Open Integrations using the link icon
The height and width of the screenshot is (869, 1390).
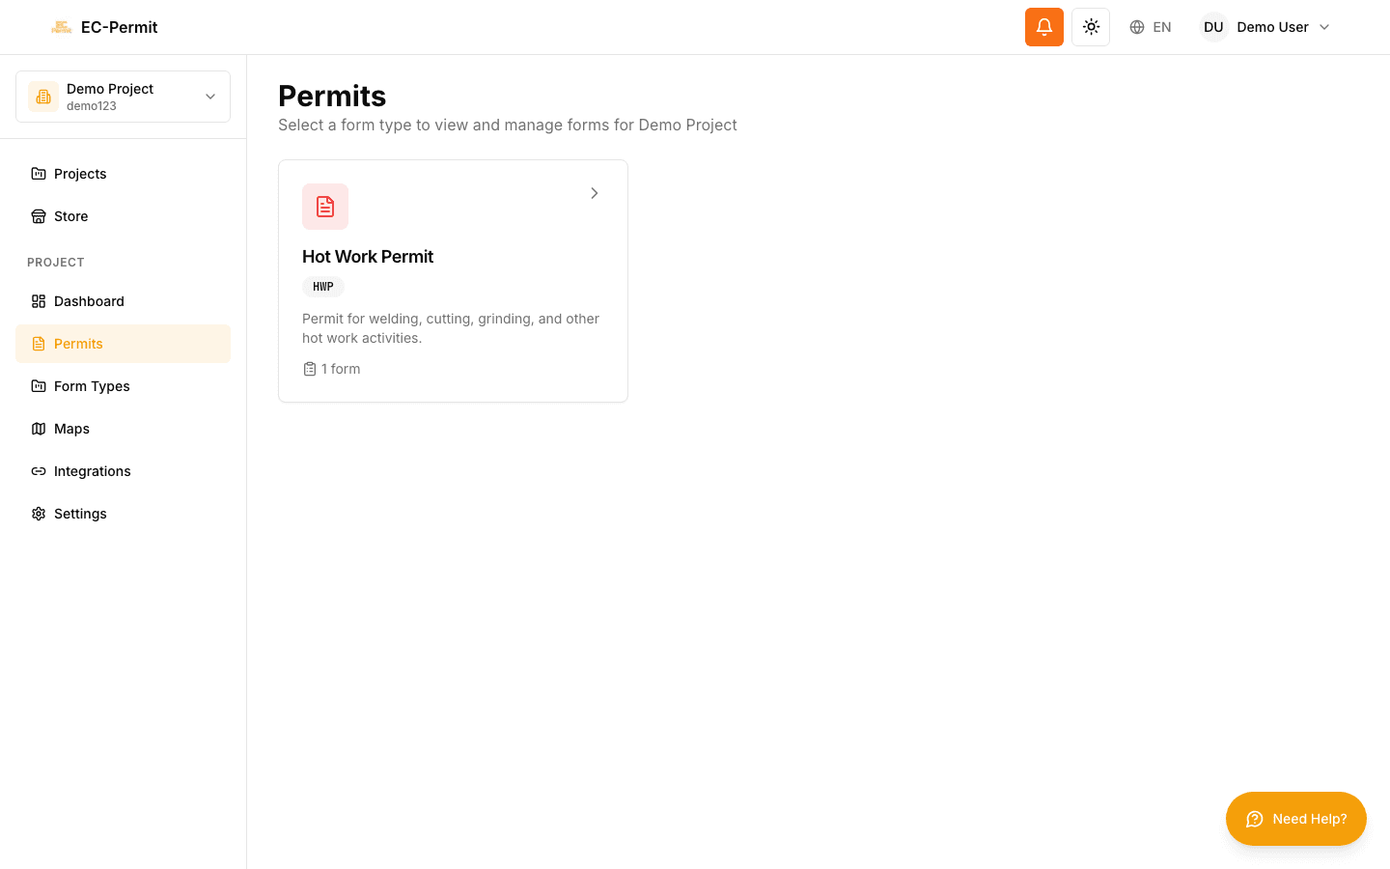coord(39,471)
